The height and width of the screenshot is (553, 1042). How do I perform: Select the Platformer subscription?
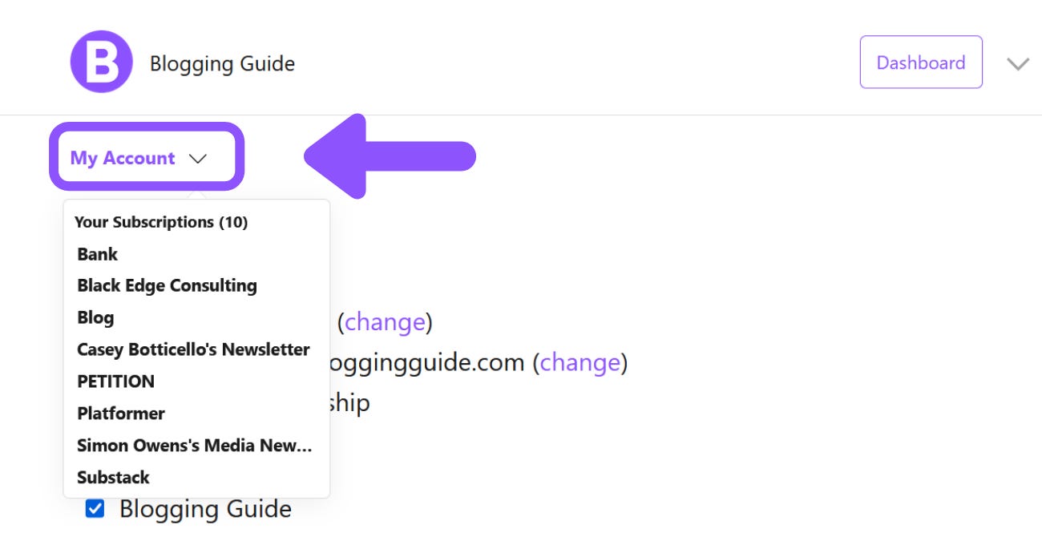point(120,414)
